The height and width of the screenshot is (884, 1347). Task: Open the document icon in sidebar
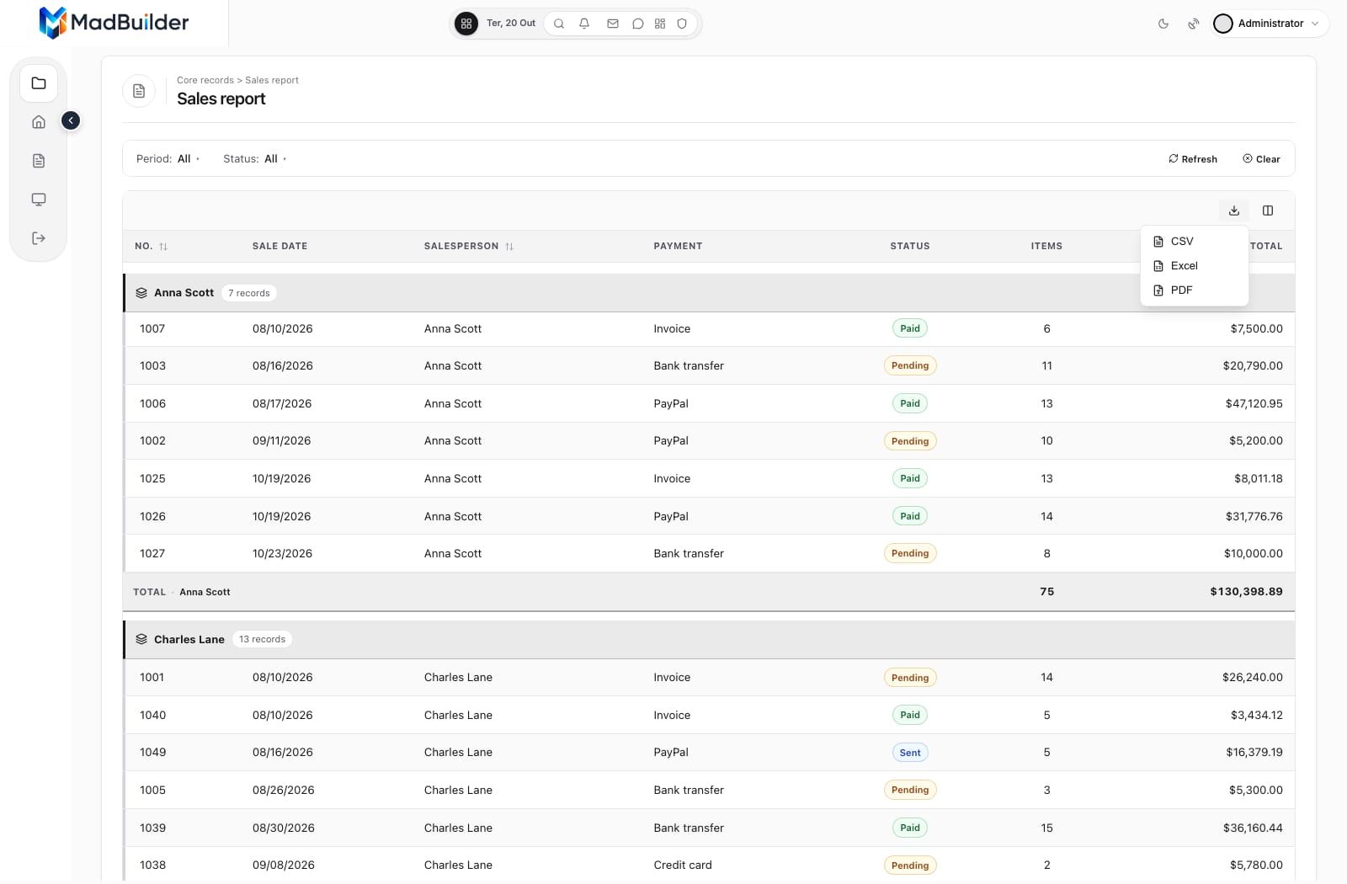tap(39, 161)
